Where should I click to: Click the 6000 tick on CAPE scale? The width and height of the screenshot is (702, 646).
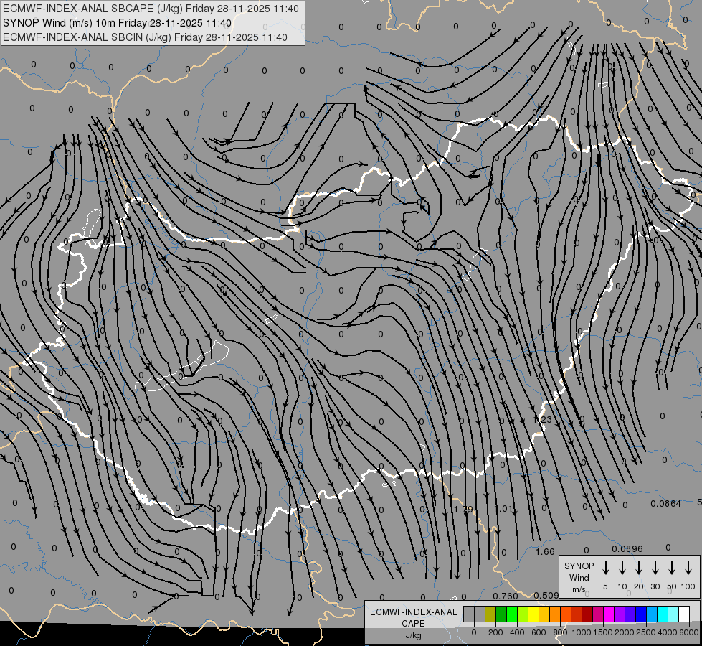click(689, 632)
